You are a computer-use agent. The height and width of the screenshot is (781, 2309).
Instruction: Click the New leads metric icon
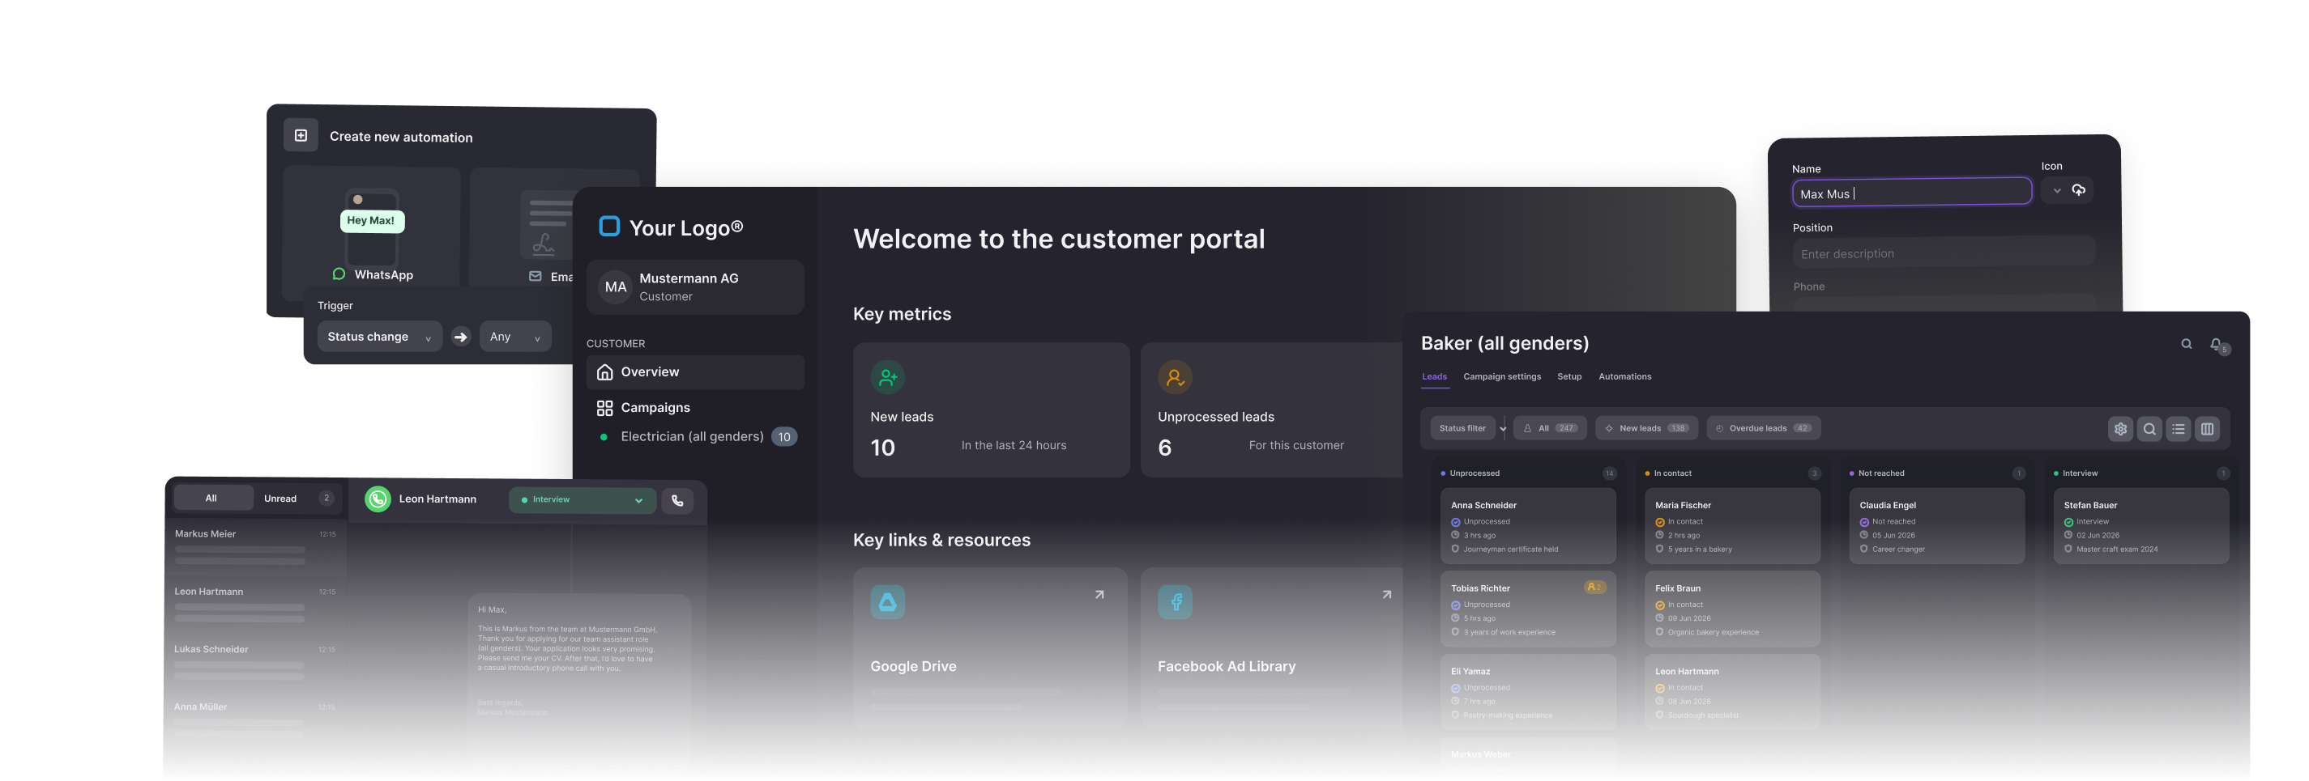887,378
